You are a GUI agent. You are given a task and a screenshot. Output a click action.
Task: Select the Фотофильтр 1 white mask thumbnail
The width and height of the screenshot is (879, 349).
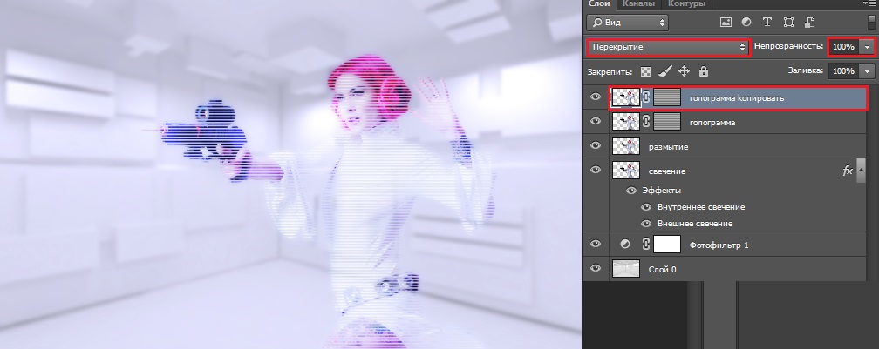coord(667,245)
